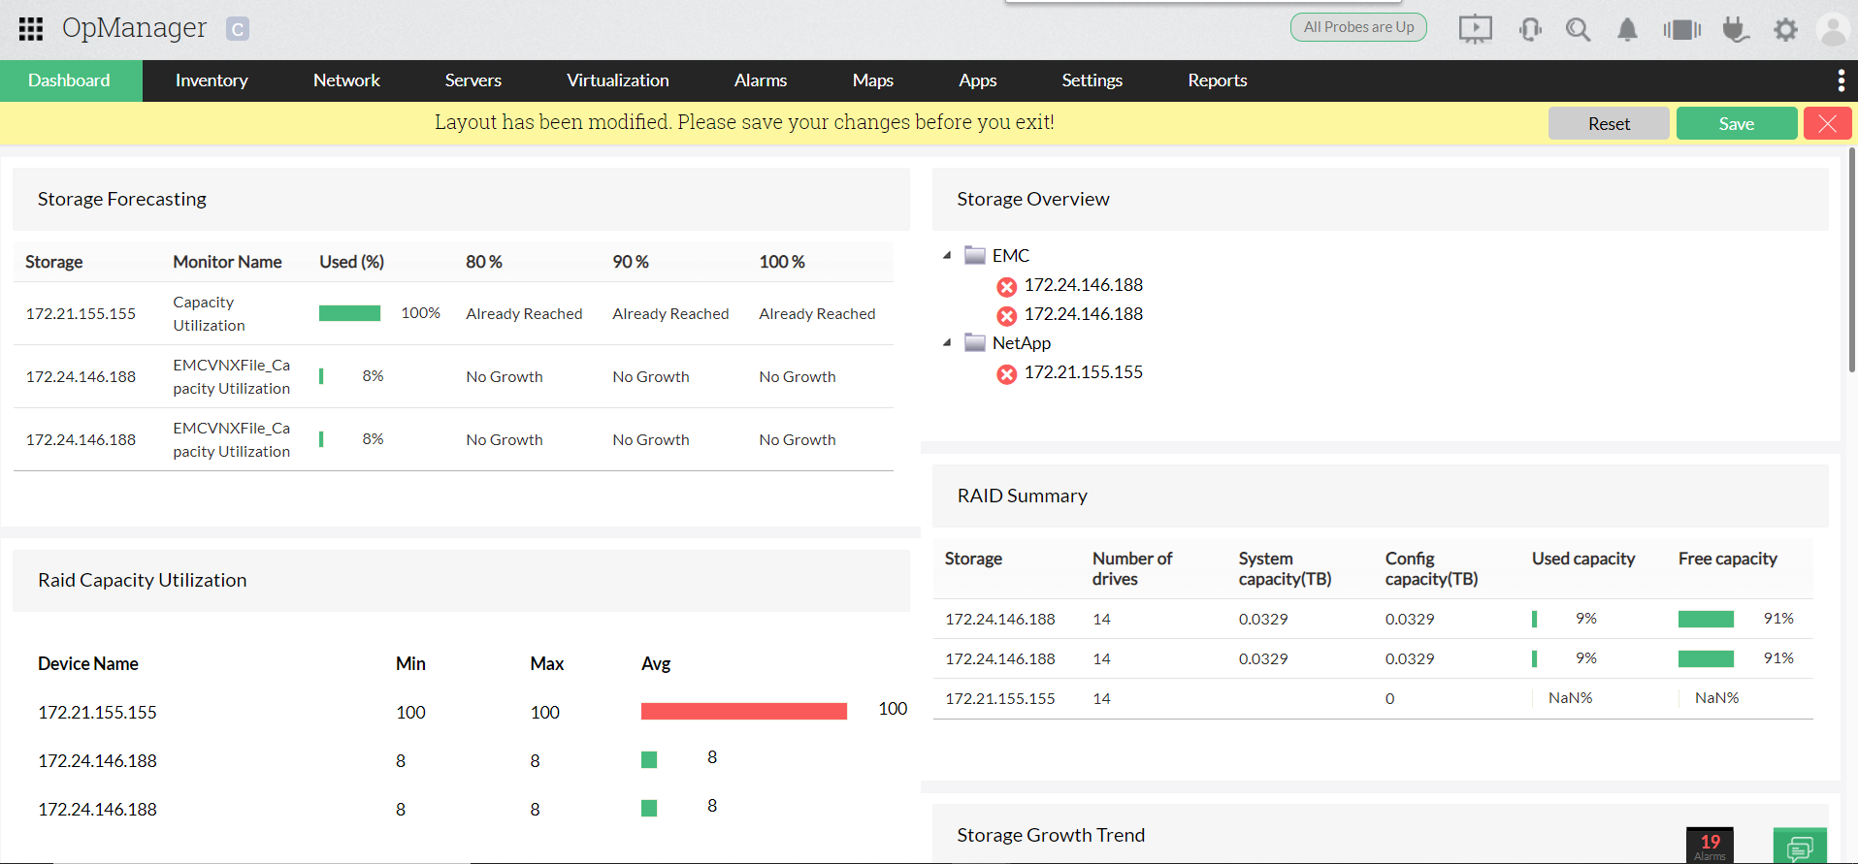This screenshot has width=1858, height=864.
Task: Click the All Probes are Up button
Action: pos(1358,27)
